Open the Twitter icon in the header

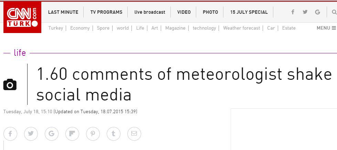click(305, 12)
